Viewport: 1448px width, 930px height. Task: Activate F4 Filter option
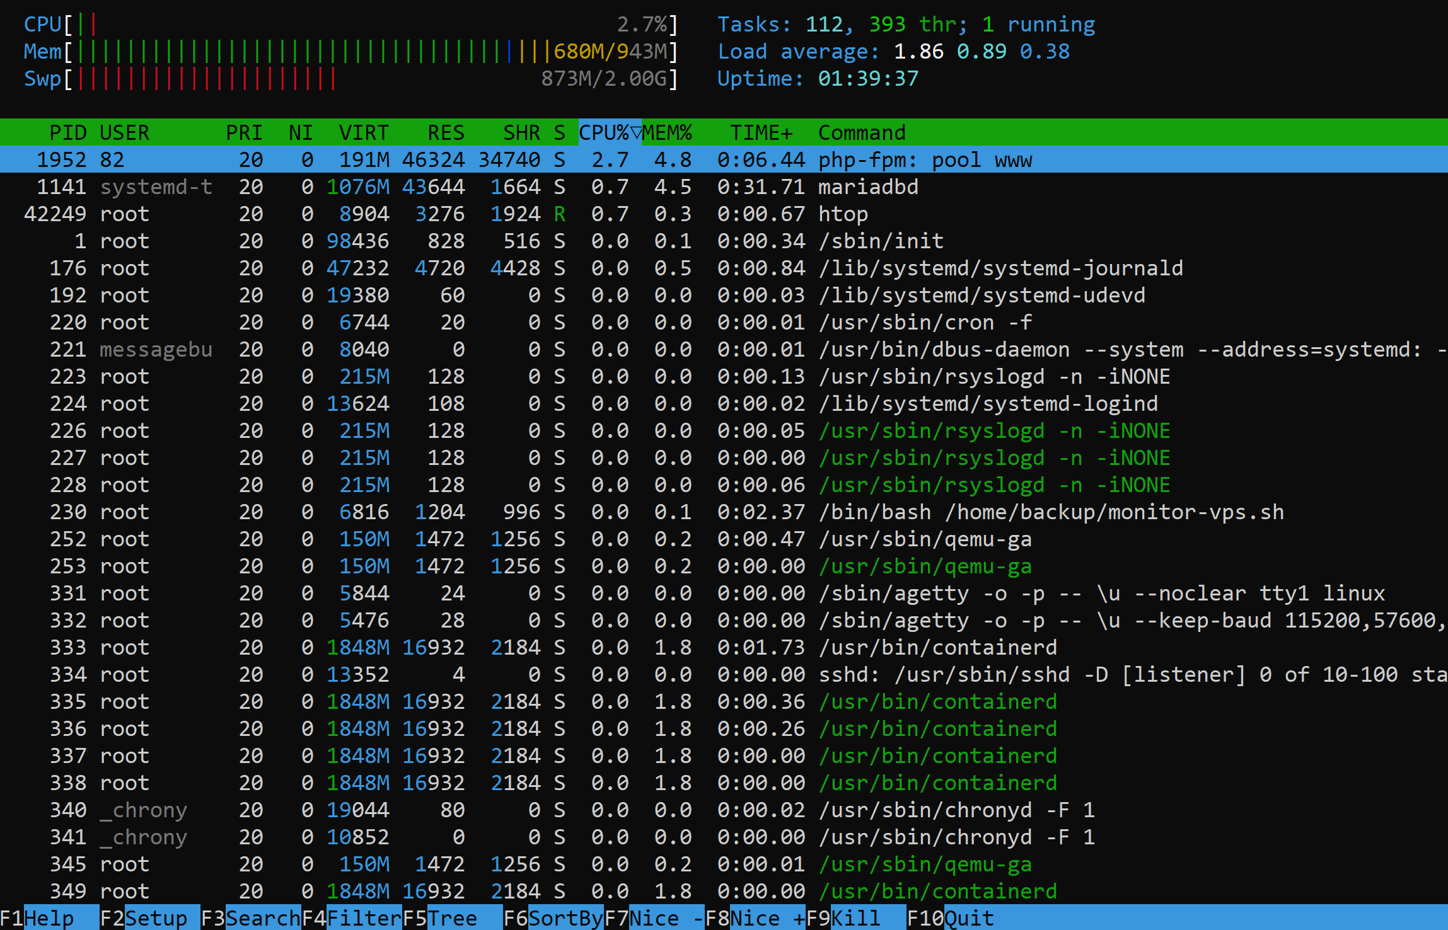click(352, 918)
